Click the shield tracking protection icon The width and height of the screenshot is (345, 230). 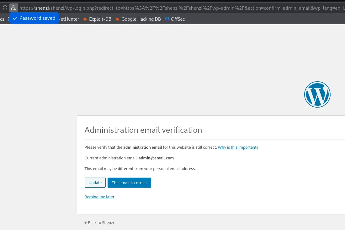[x=5, y=8]
